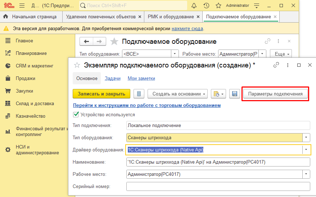Switch to the Задачи tab
This screenshot has width=316, height=197.
(x=112, y=78)
